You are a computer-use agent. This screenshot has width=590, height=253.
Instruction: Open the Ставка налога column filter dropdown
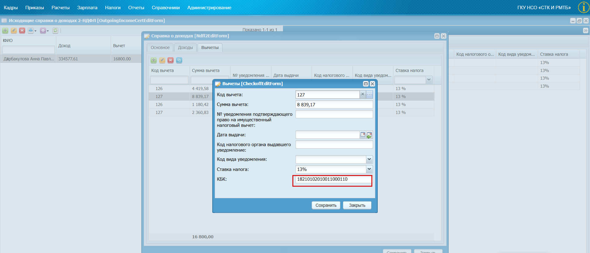(429, 80)
